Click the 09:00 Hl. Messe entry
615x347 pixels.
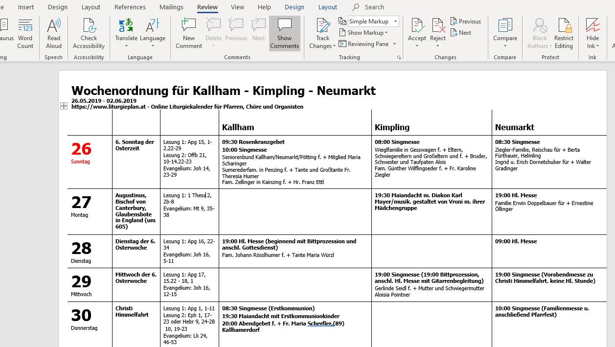(516, 241)
